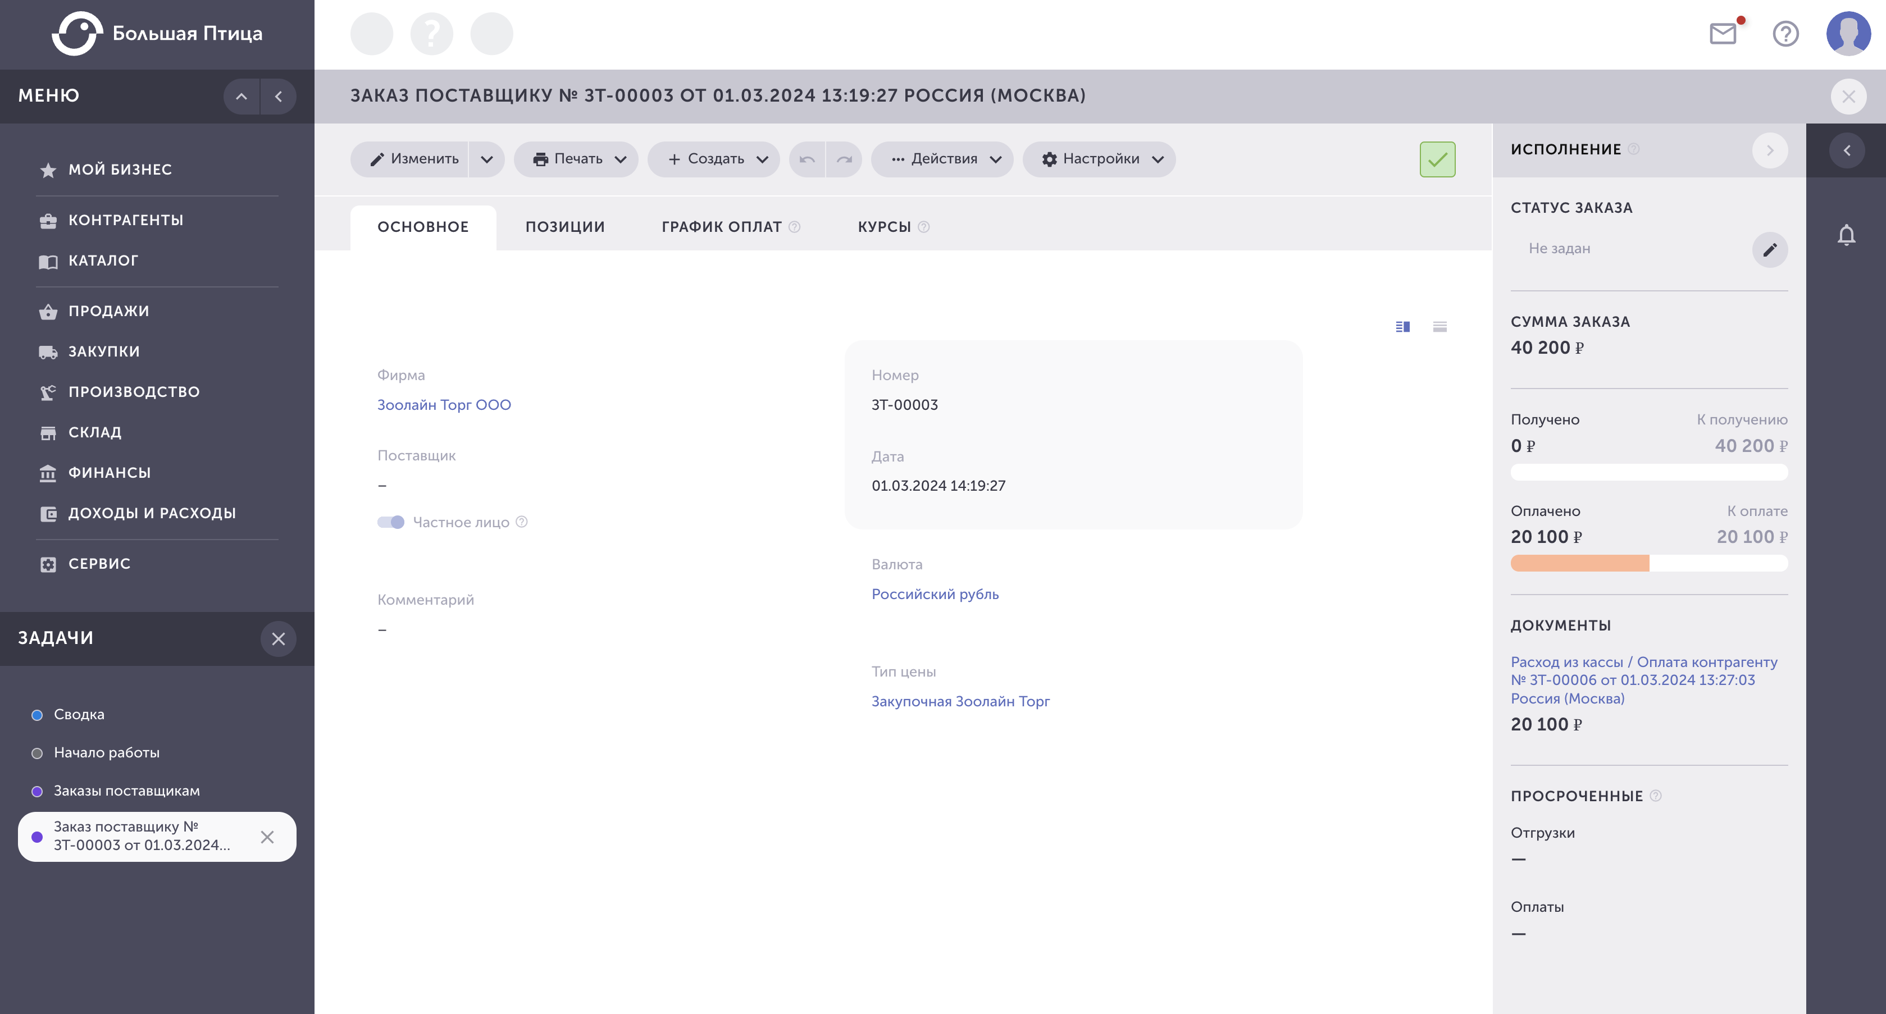Screen dimensions: 1886x1014
Task: Toggle the Частное лицо switch
Action: tap(391, 522)
